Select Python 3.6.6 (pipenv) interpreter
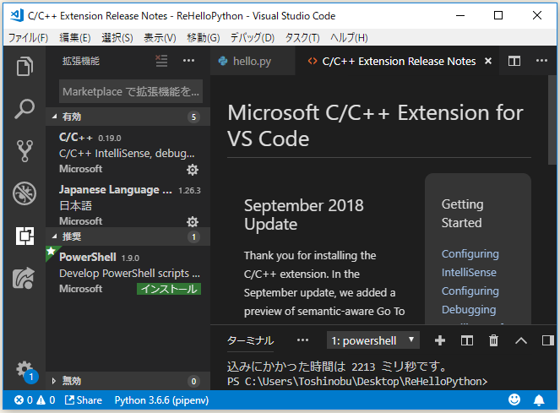Image resolution: width=560 pixels, height=413 pixels. point(161,400)
